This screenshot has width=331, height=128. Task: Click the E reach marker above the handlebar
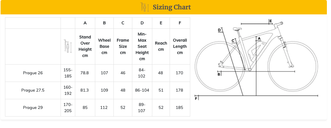coord(270,21)
